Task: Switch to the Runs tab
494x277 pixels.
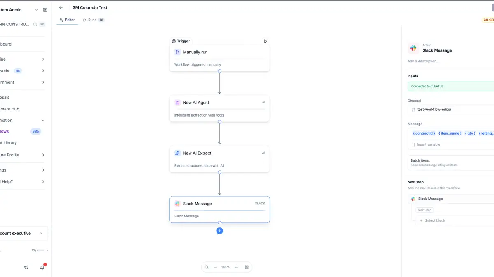Action: (93, 20)
